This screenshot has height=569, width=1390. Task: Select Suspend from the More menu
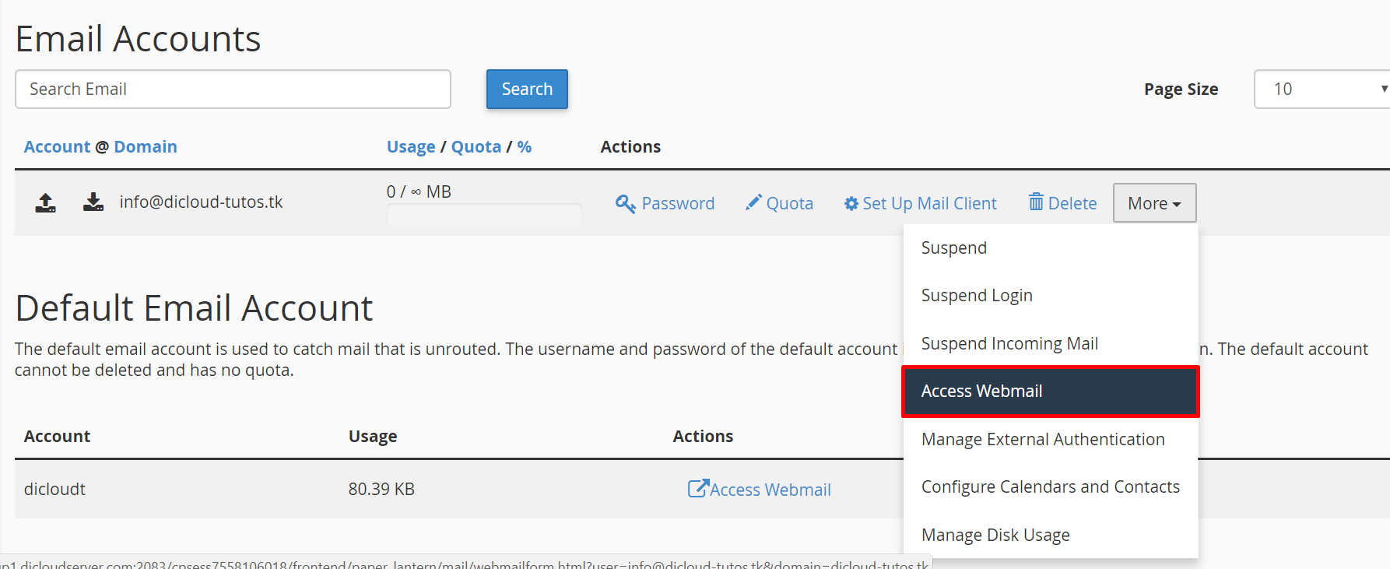click(1050, 248)
